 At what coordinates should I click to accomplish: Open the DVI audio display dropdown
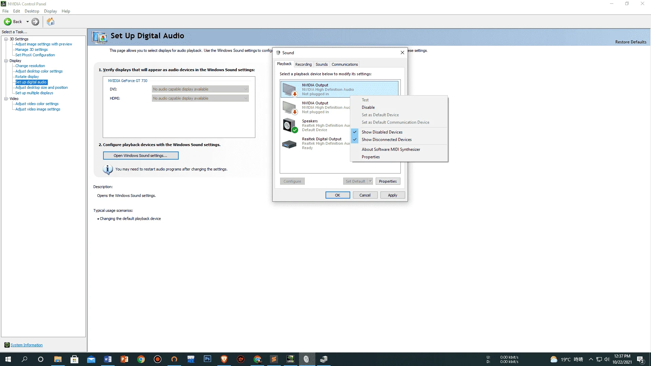(x=200, y=89)
